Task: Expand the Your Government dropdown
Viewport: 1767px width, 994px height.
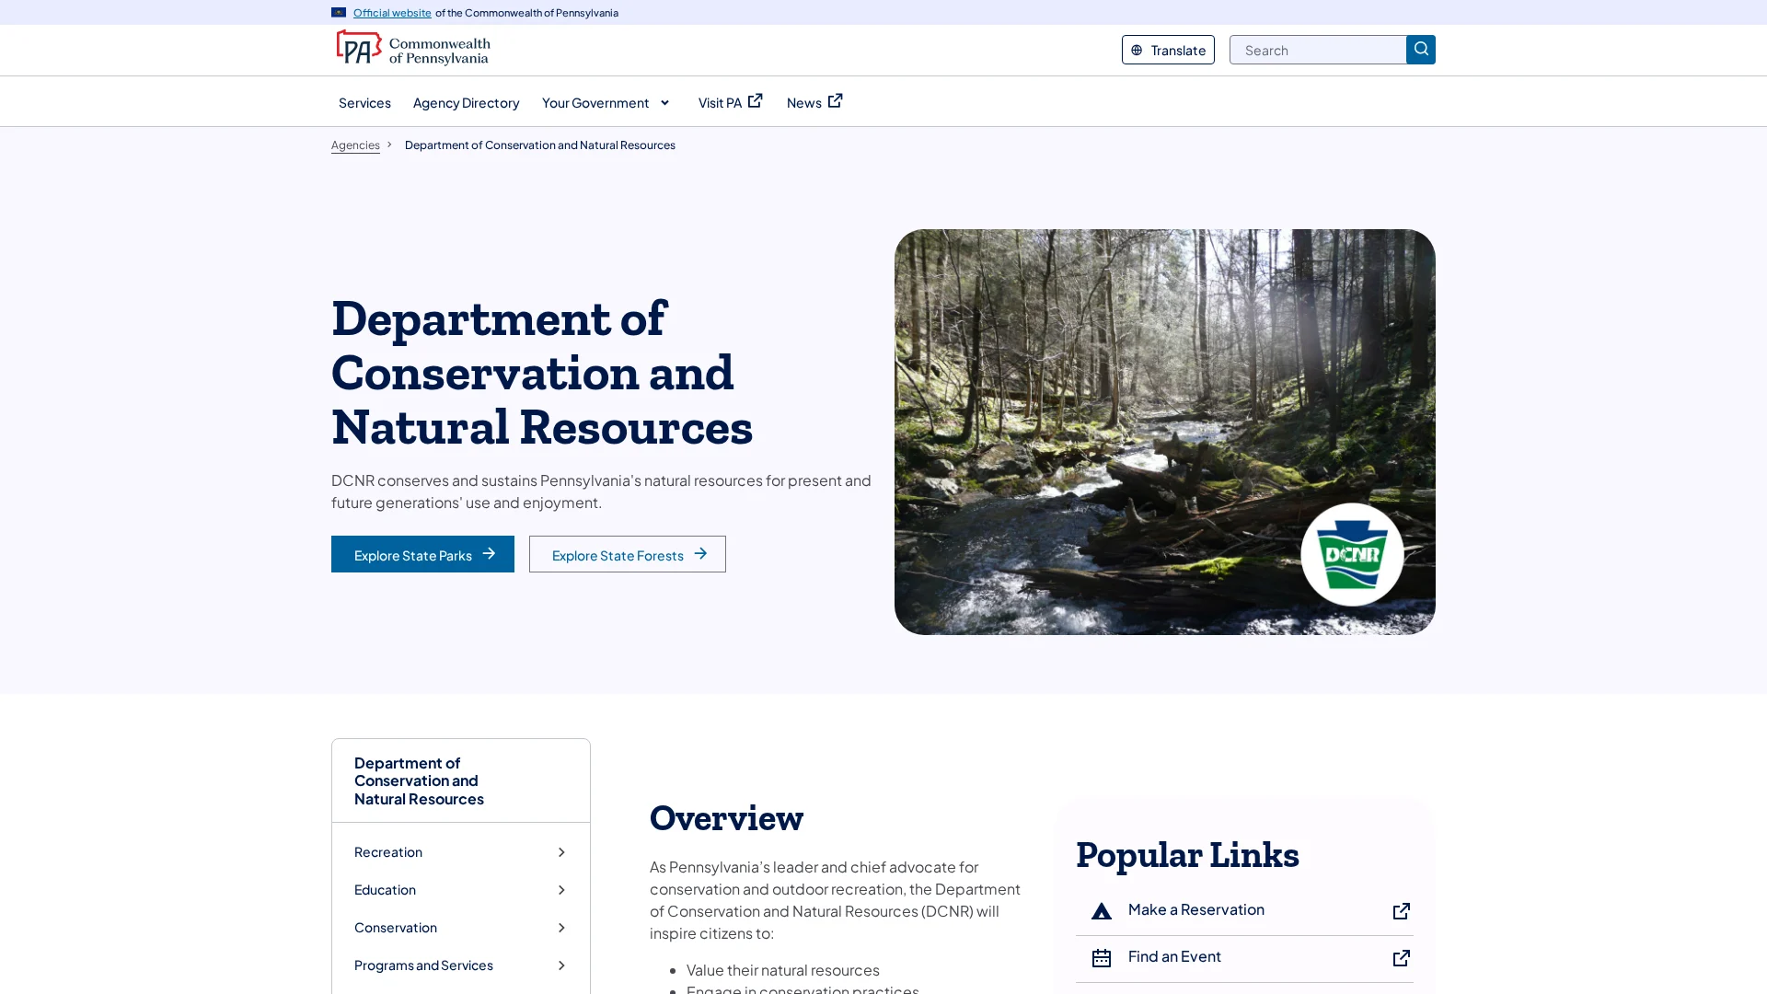Action: point(606,102)
